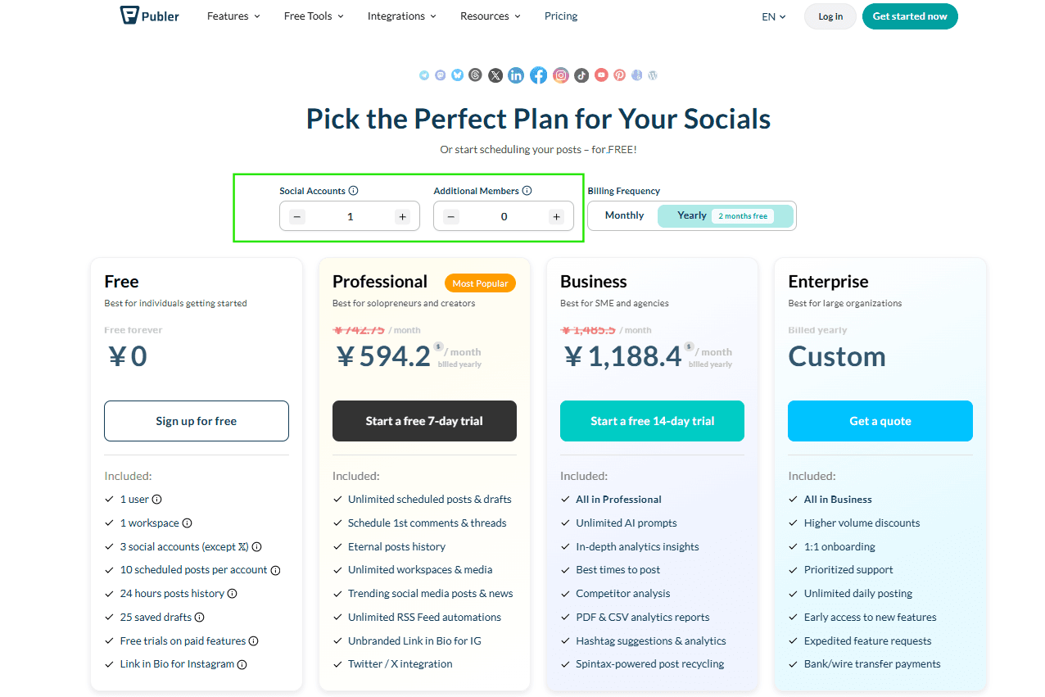Click the Threads icon
1045x697 pixels.
click(476, 75)
